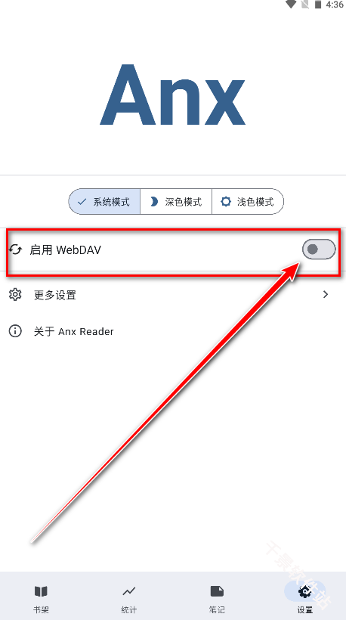Image resolution: width=346 pixels, height=620 pixels.
Task: Open 关于 Anx Reader
Action: (x=173, y=331)
